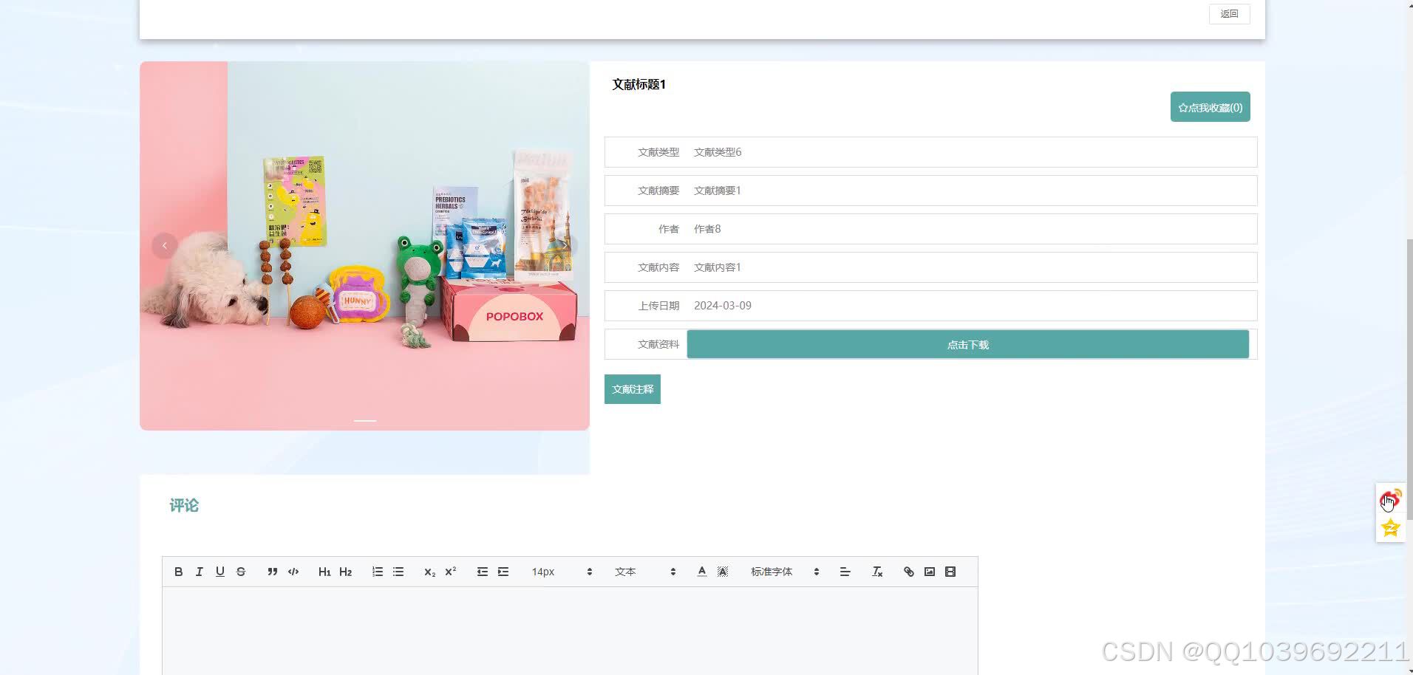Toggle bold formatting in comment editor
The width and height of the screenshot is (1413, 675).
[x=178, y=572]
